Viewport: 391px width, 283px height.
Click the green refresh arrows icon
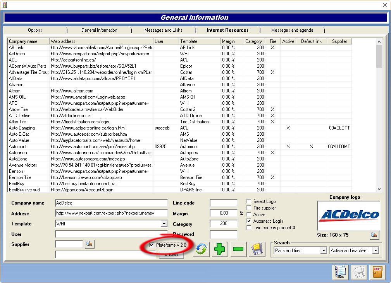click(201, 249)
